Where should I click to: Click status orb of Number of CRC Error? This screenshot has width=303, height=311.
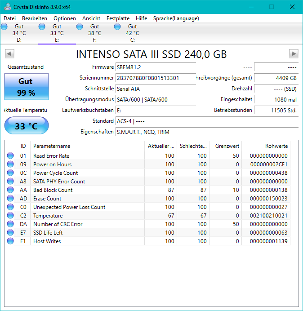(10, 224)
